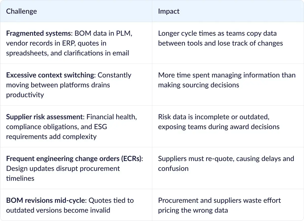Click the "Procurement and suppliers waste effort" cell

tap(219, 205)
